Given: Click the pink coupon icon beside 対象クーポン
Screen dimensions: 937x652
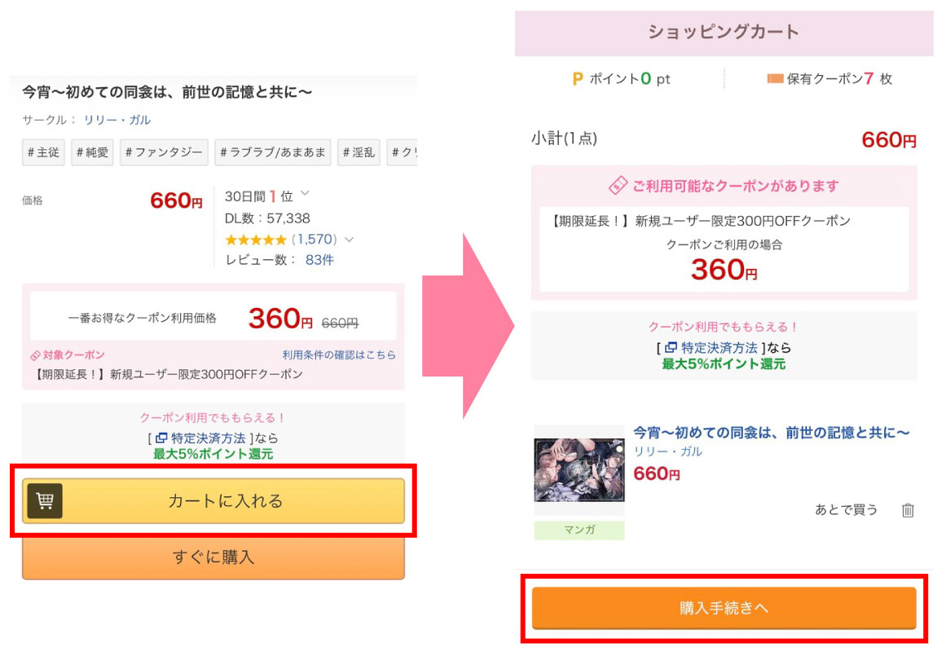Looking at the screenshot, I should tap(35, 355).
